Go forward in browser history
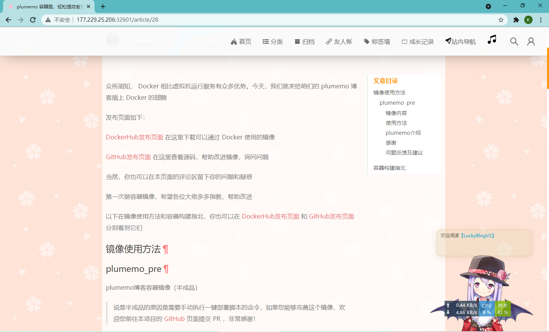This screenshot has width=549, height=332. click(21, 20)
